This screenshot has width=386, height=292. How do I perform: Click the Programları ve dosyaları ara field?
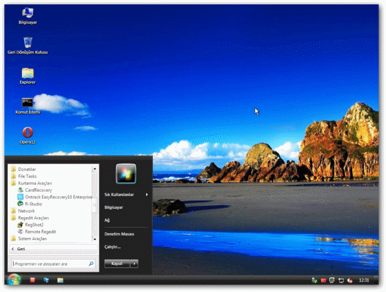click(50, 264)
